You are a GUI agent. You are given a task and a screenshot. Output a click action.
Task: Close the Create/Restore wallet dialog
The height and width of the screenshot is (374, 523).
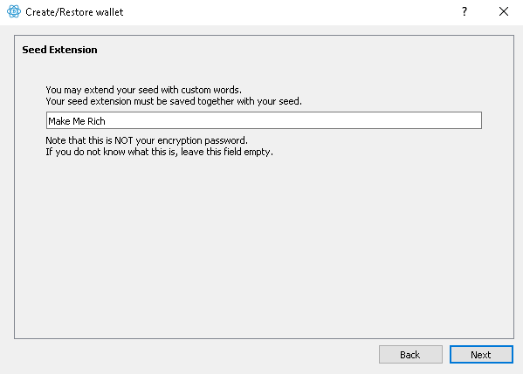504,11
